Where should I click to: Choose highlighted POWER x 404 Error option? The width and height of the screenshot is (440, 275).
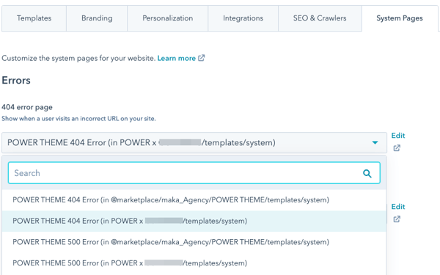[x=194, y=221]
